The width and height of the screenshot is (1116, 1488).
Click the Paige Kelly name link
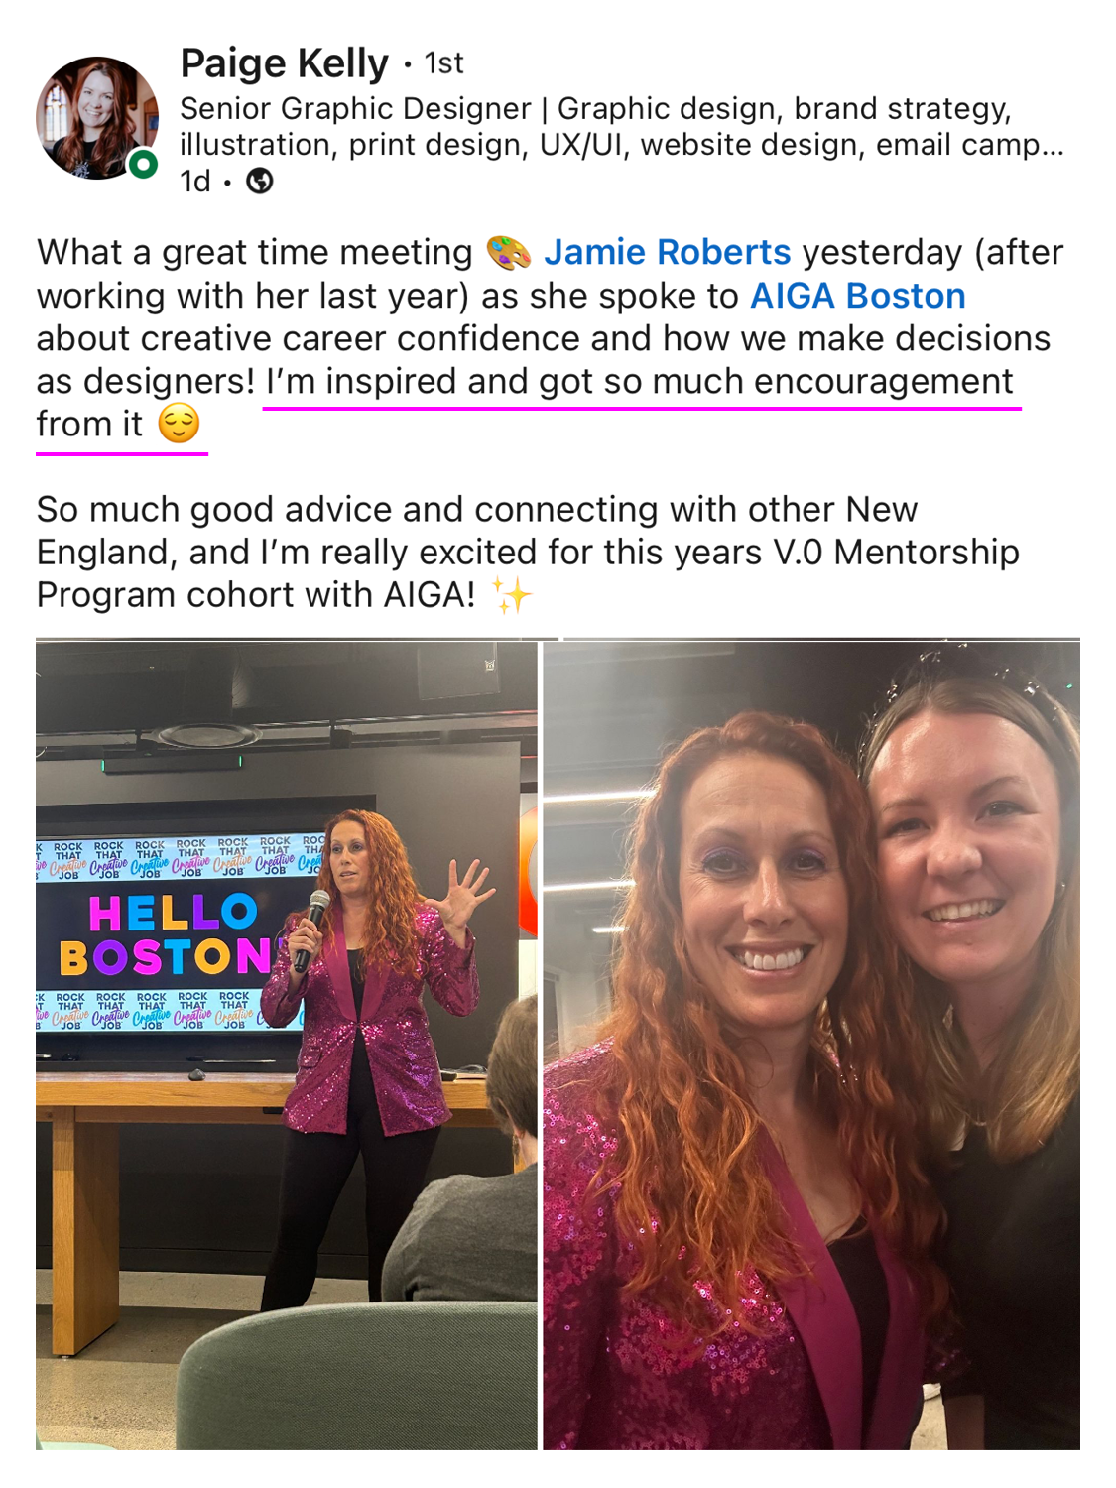point(285,63)
